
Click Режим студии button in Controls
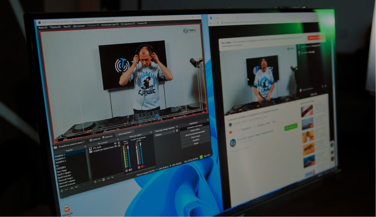coord(195,137)
